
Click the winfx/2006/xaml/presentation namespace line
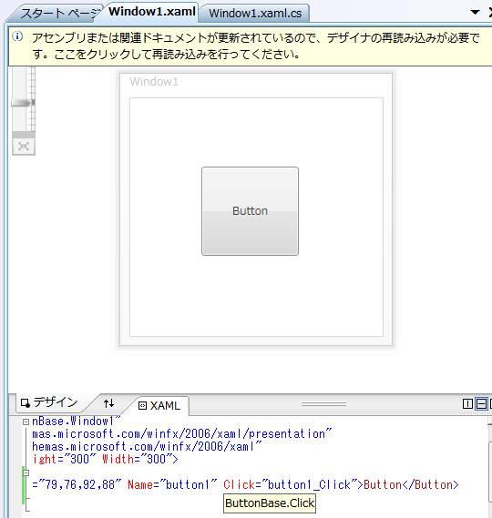point(181,433)
